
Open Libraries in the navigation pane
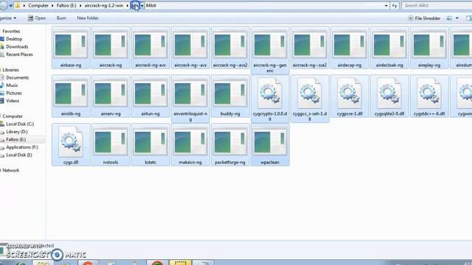(x=10, y=70)
